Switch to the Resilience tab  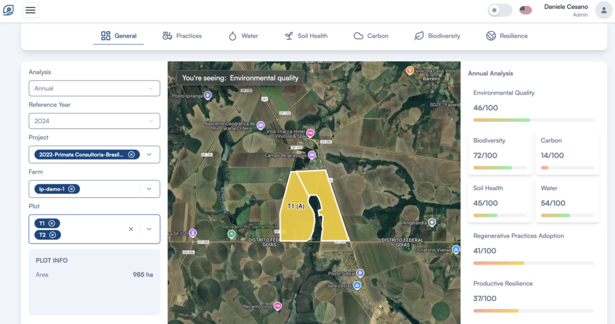click(507, 35)
